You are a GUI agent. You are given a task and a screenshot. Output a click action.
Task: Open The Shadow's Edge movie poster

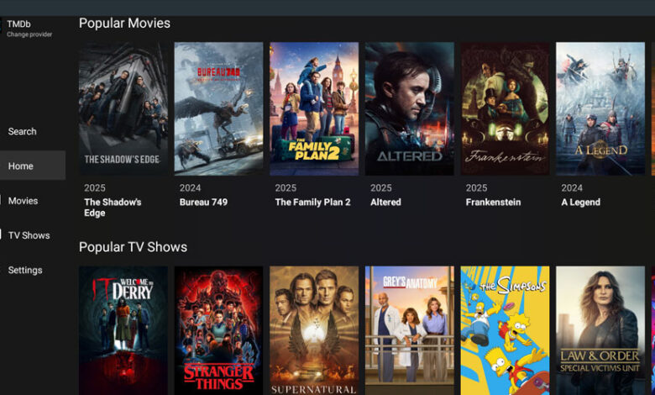[x=123, y=108]
